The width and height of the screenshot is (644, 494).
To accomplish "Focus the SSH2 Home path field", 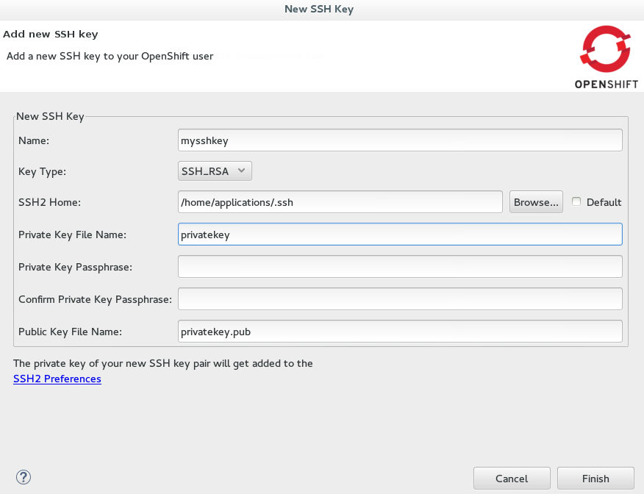I will [x=340, y=202].
